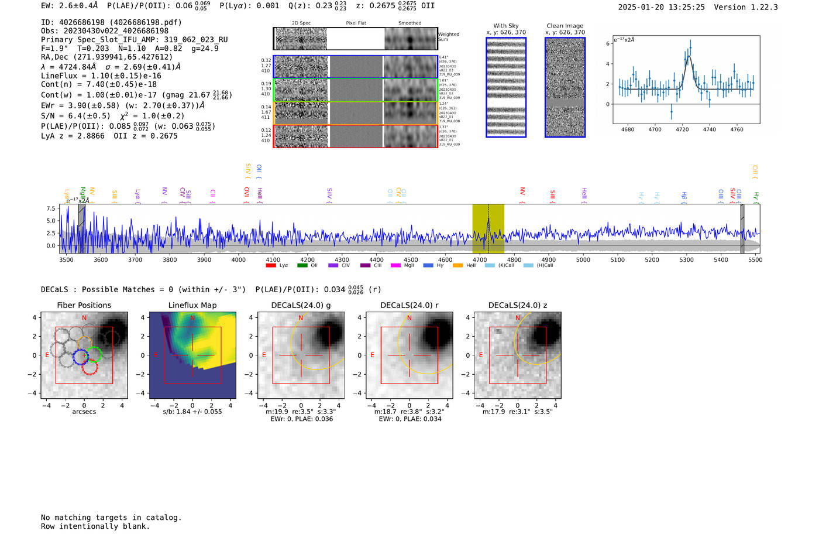Select the green-bordered 2D fiber spectrum row

click(x=356, y=90)
